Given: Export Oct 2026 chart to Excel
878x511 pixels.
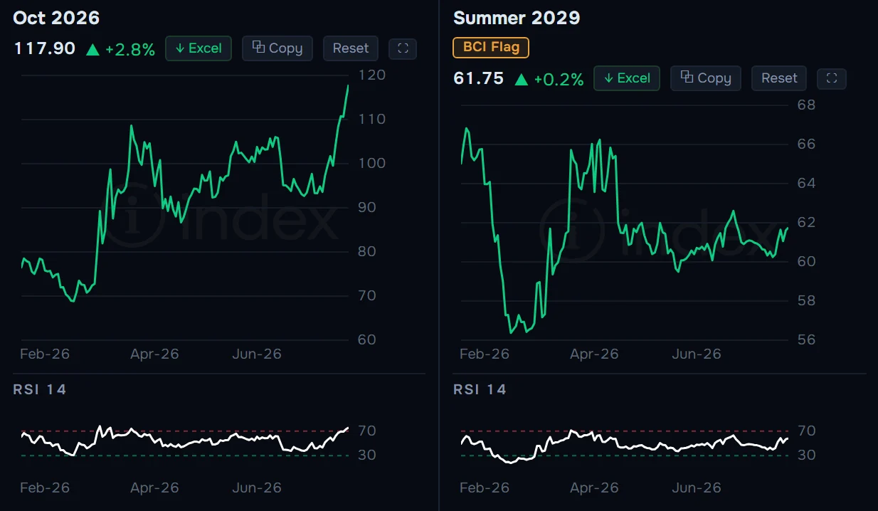Looking at the screenshot, I should pos(199,48).
